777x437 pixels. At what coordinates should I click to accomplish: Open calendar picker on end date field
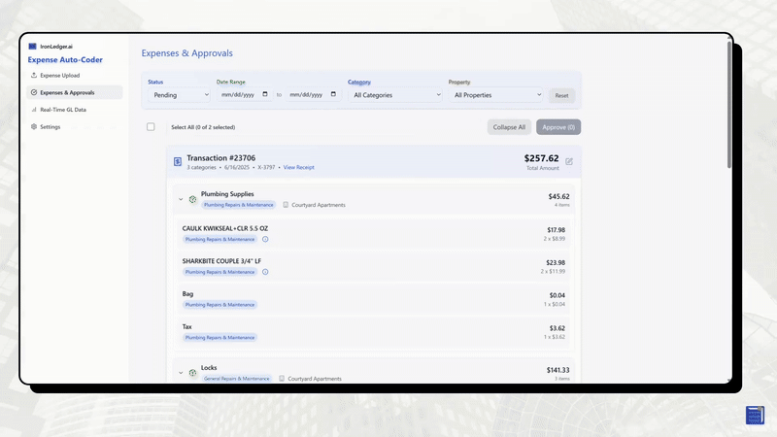(x=333, y=95)
